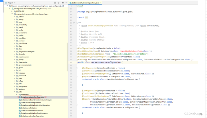Select DataSourceAutoConfiguration in the project tree

pyautogui.click(x=33, y=97)
